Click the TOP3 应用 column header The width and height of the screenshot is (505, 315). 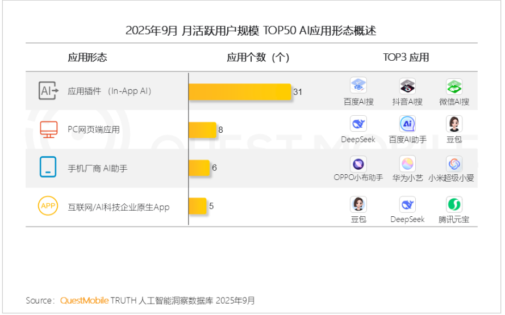coord(406,57)
